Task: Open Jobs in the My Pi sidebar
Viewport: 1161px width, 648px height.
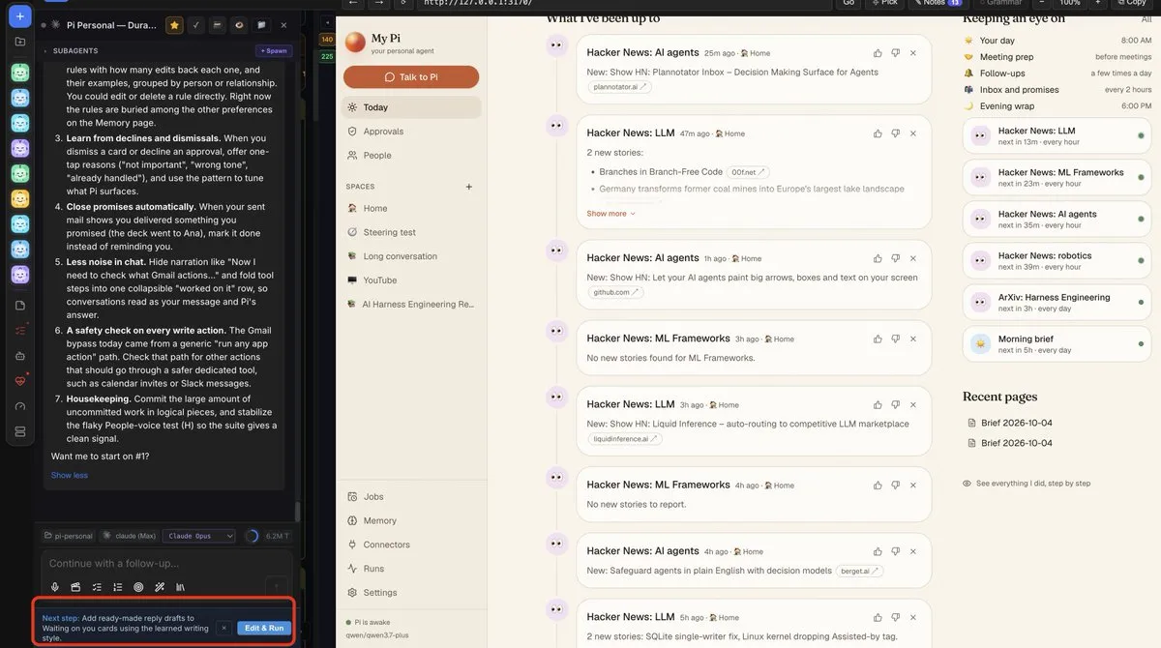Action: click(x=411, y=496)
